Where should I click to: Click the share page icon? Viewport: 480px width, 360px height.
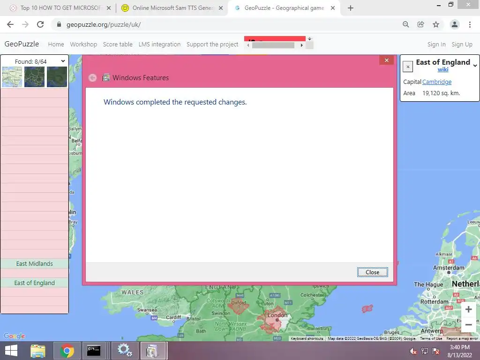pyautogui.click(x=420, y=24)
